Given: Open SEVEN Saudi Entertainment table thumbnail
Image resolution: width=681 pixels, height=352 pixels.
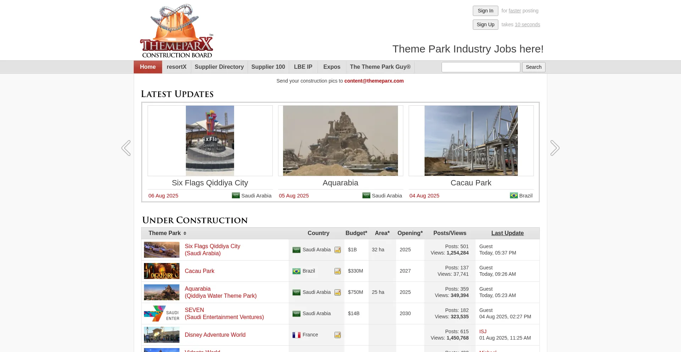Looking at the screenshot, I should (162, 313).
